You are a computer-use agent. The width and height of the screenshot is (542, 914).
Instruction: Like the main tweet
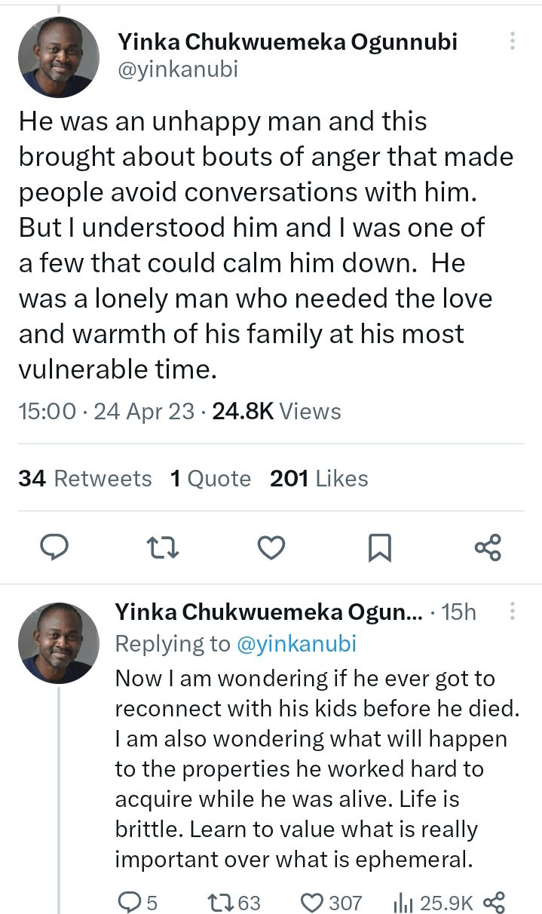271,547
